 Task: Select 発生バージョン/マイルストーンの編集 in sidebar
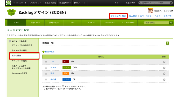21,67
